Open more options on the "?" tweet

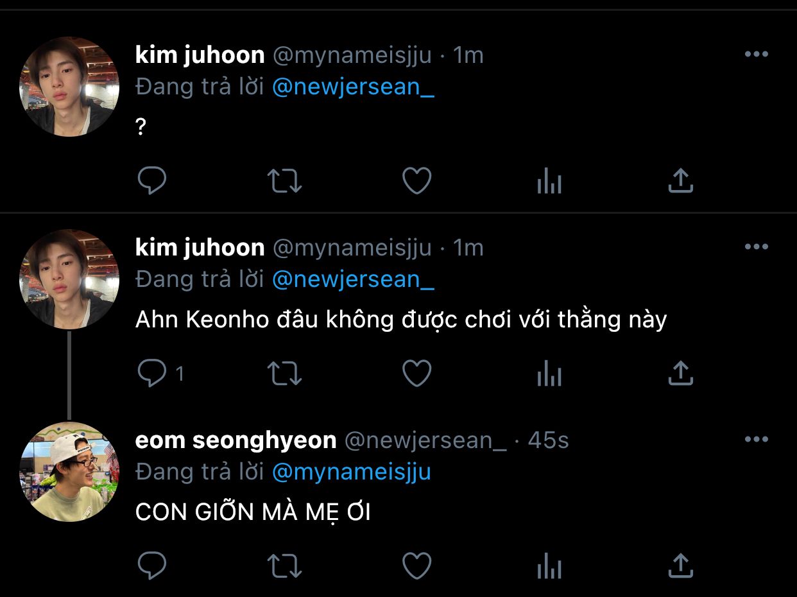757,55
